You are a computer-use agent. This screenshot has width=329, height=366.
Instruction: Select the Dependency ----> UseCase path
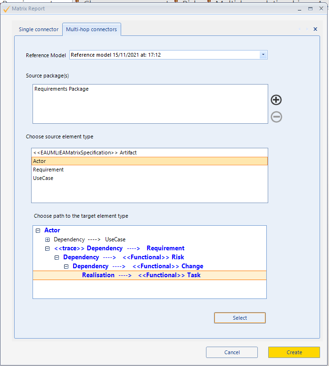coord(90,239)
